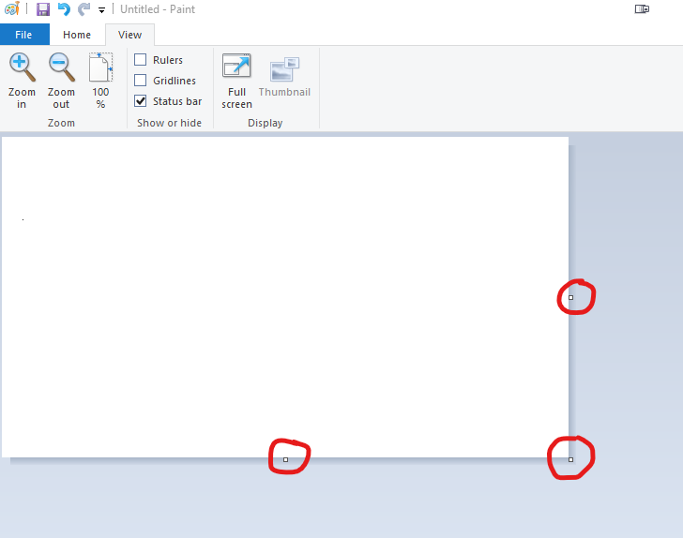The image size is (683, 538).
Task: Select the View tab
Action: click(129, 35)
